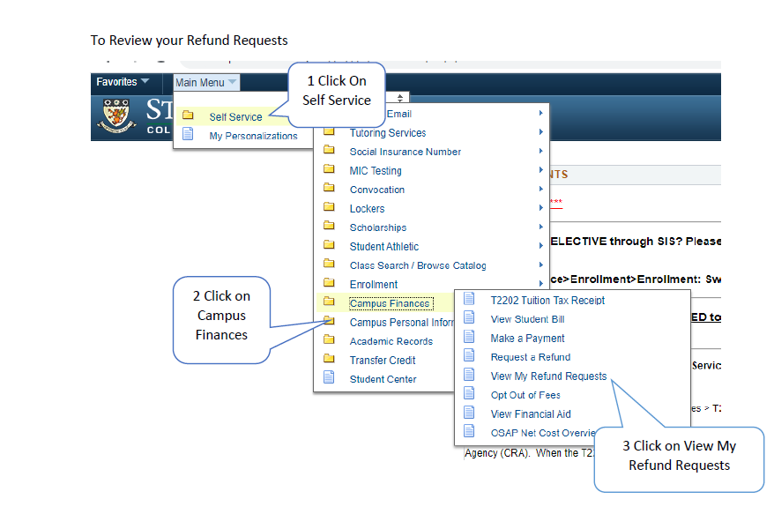Open Request a Refund
The height and width of the screenshot is (514, 774).
click(x=530, y=357)
